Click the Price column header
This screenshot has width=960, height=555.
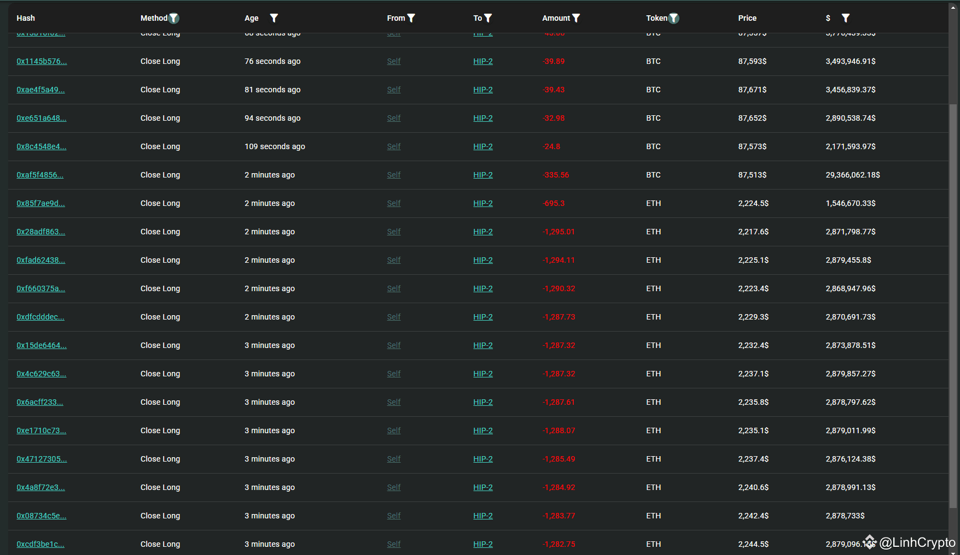click(x=747, y=18)
